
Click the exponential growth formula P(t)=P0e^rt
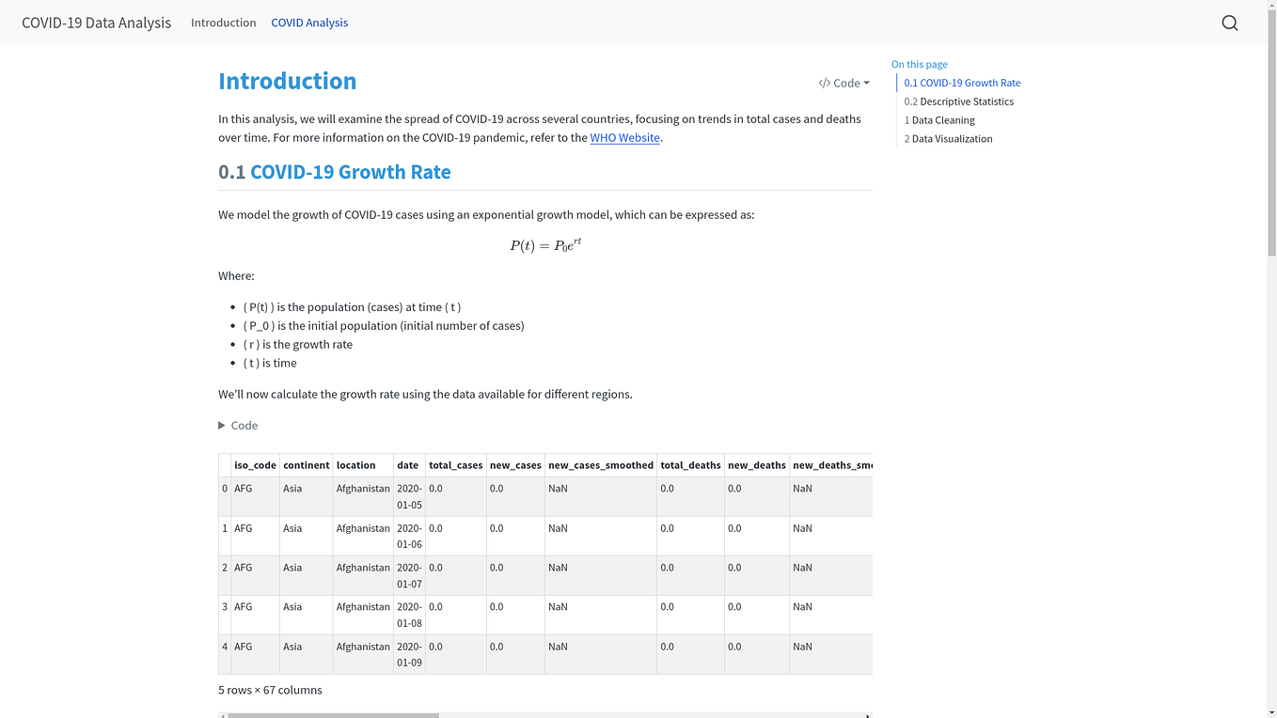pyautogui.click(x=544, y=245)
